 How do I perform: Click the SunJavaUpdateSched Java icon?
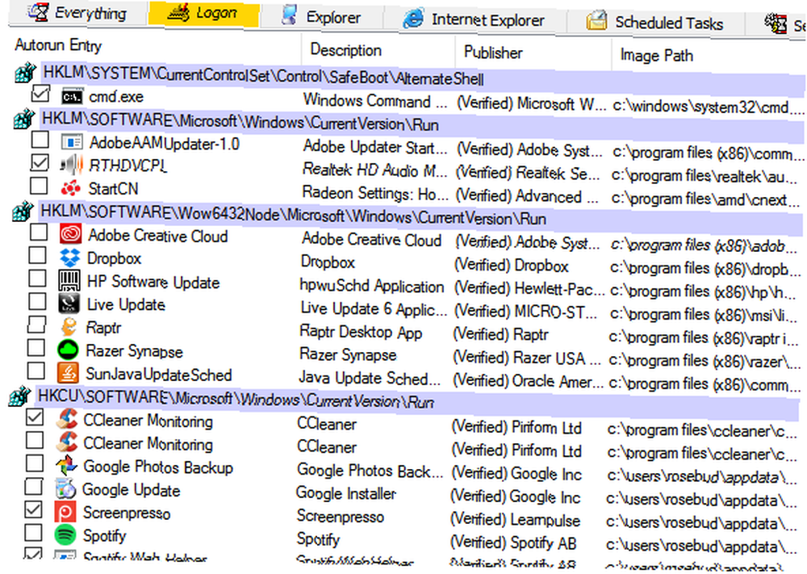pyautogui.click(x=68, y=373)
